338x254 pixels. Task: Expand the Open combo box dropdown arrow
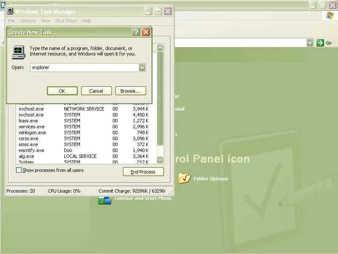tap(142, 67)
